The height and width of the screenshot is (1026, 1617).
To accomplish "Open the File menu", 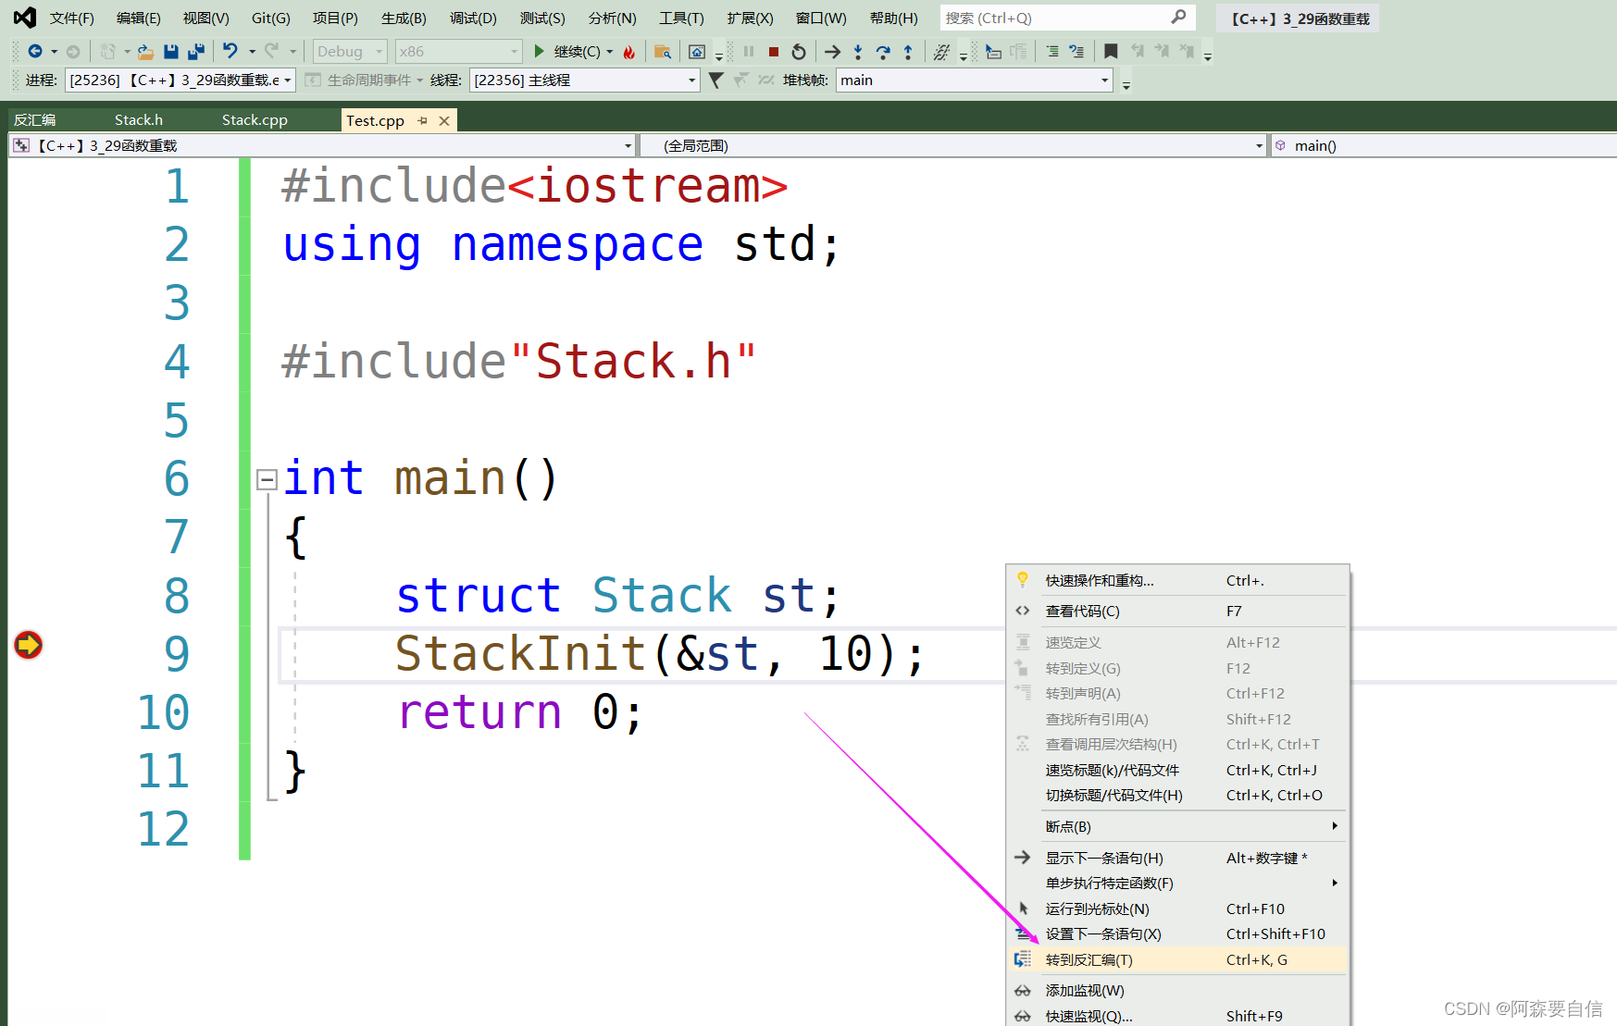I will (72, 18).
